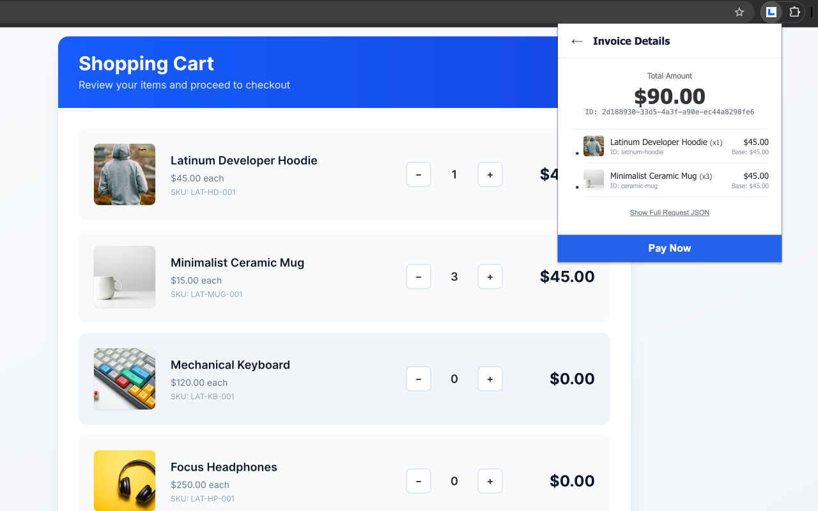This screenshot has width=818, height=511.
Task: Increase Focus Headphones quantity
Action: click(x=490, y=480)
